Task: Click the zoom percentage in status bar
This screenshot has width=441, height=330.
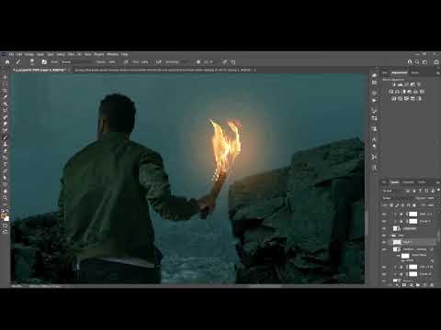Action: pos(17,286)
